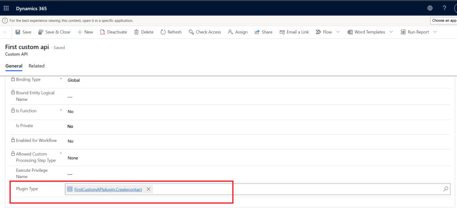Click Save & Close in command bar
457x208 pixels.
[x=54, y=32]
